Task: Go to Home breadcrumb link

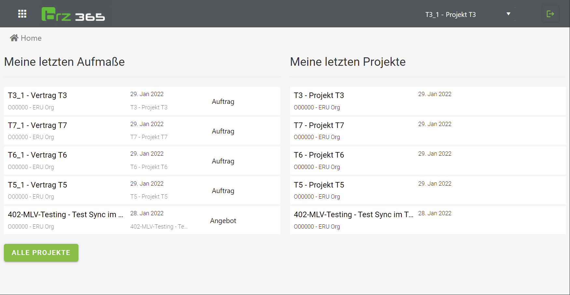Action: pos(31,38)
